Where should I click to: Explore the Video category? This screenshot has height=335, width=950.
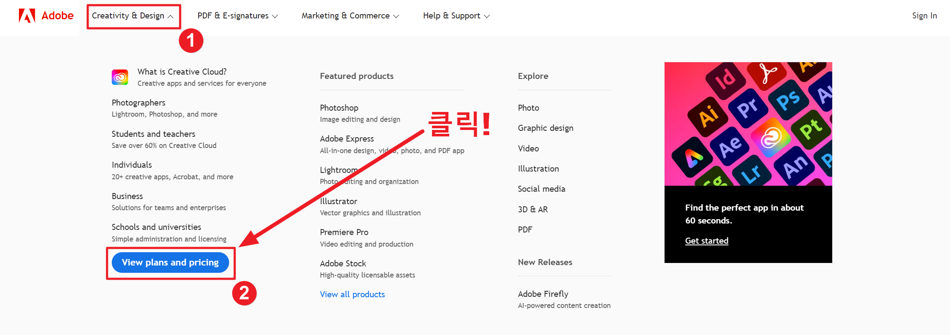(x=528, y=148)
